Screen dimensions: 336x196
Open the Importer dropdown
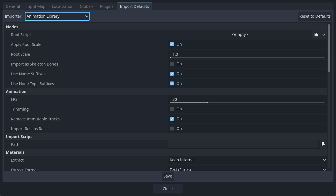(x=57, y=16)
